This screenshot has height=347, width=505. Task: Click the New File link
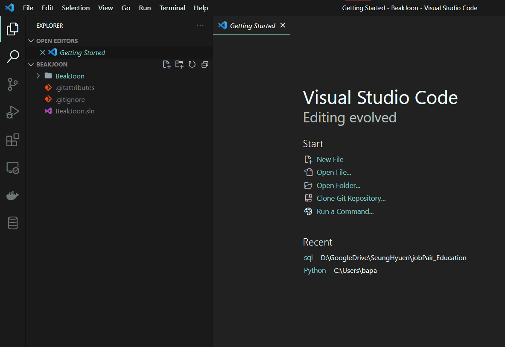coord(330,159)
